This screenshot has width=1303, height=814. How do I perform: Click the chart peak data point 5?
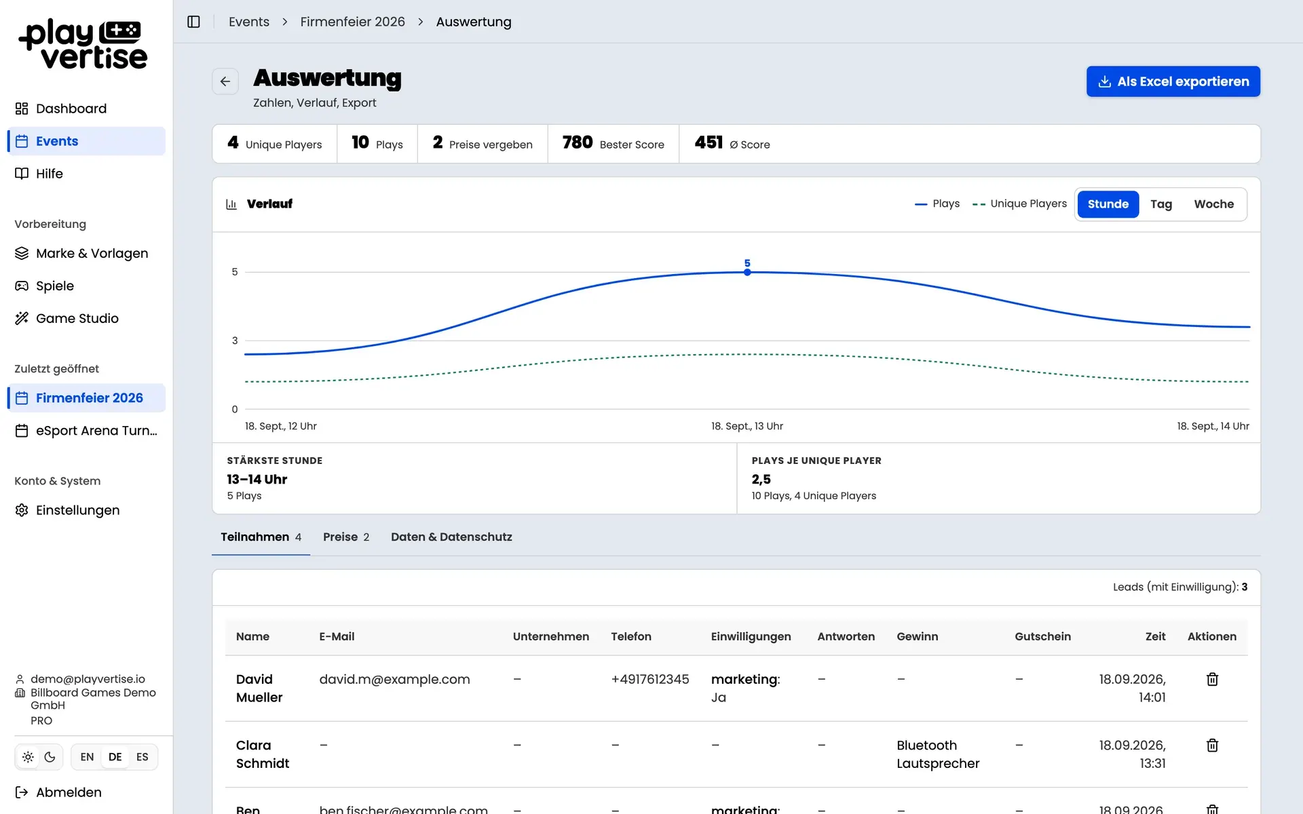[747, 272]
